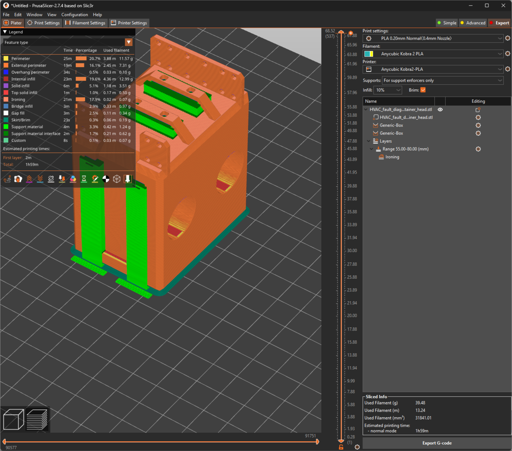Open the Infill percentage dropdown
The width and height of the screenshot is (512, 451).
pos(388,90)
